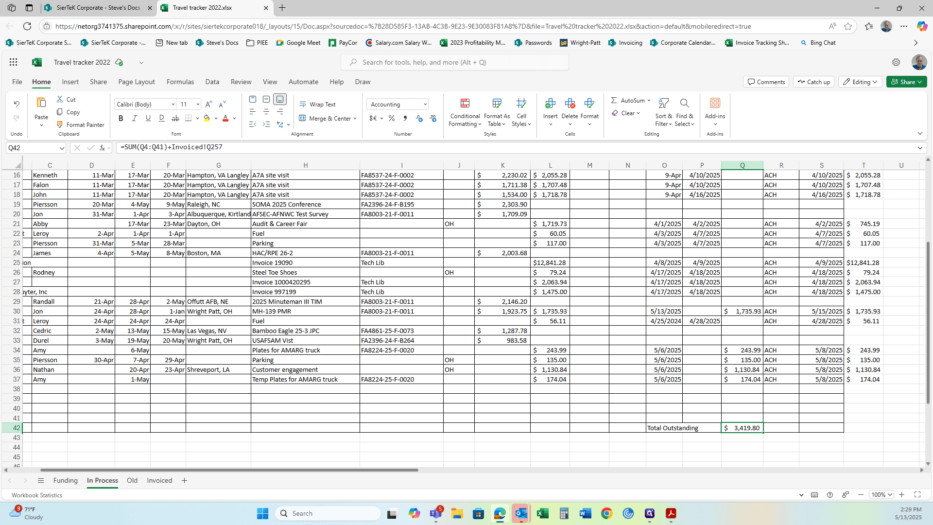
Task: Activate the Format Painter tool
Action: tap(80, 124)
